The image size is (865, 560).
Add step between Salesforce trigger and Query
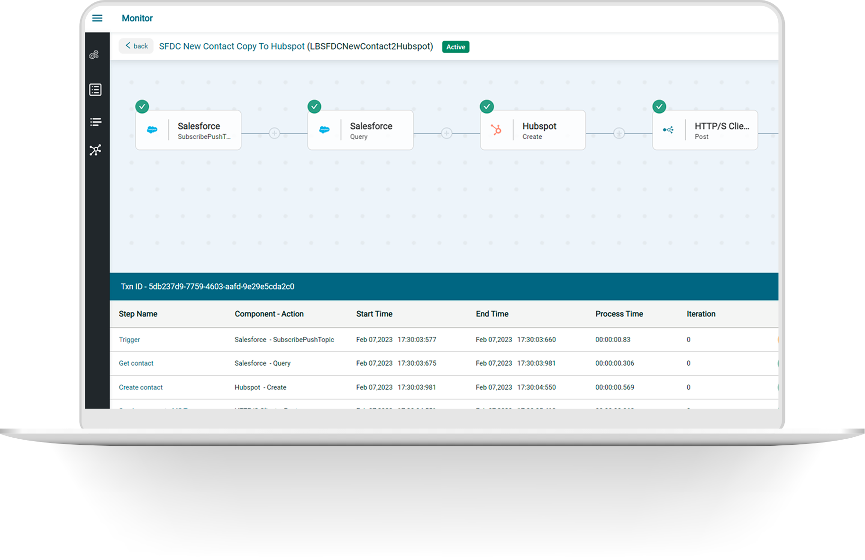point(274,133)
